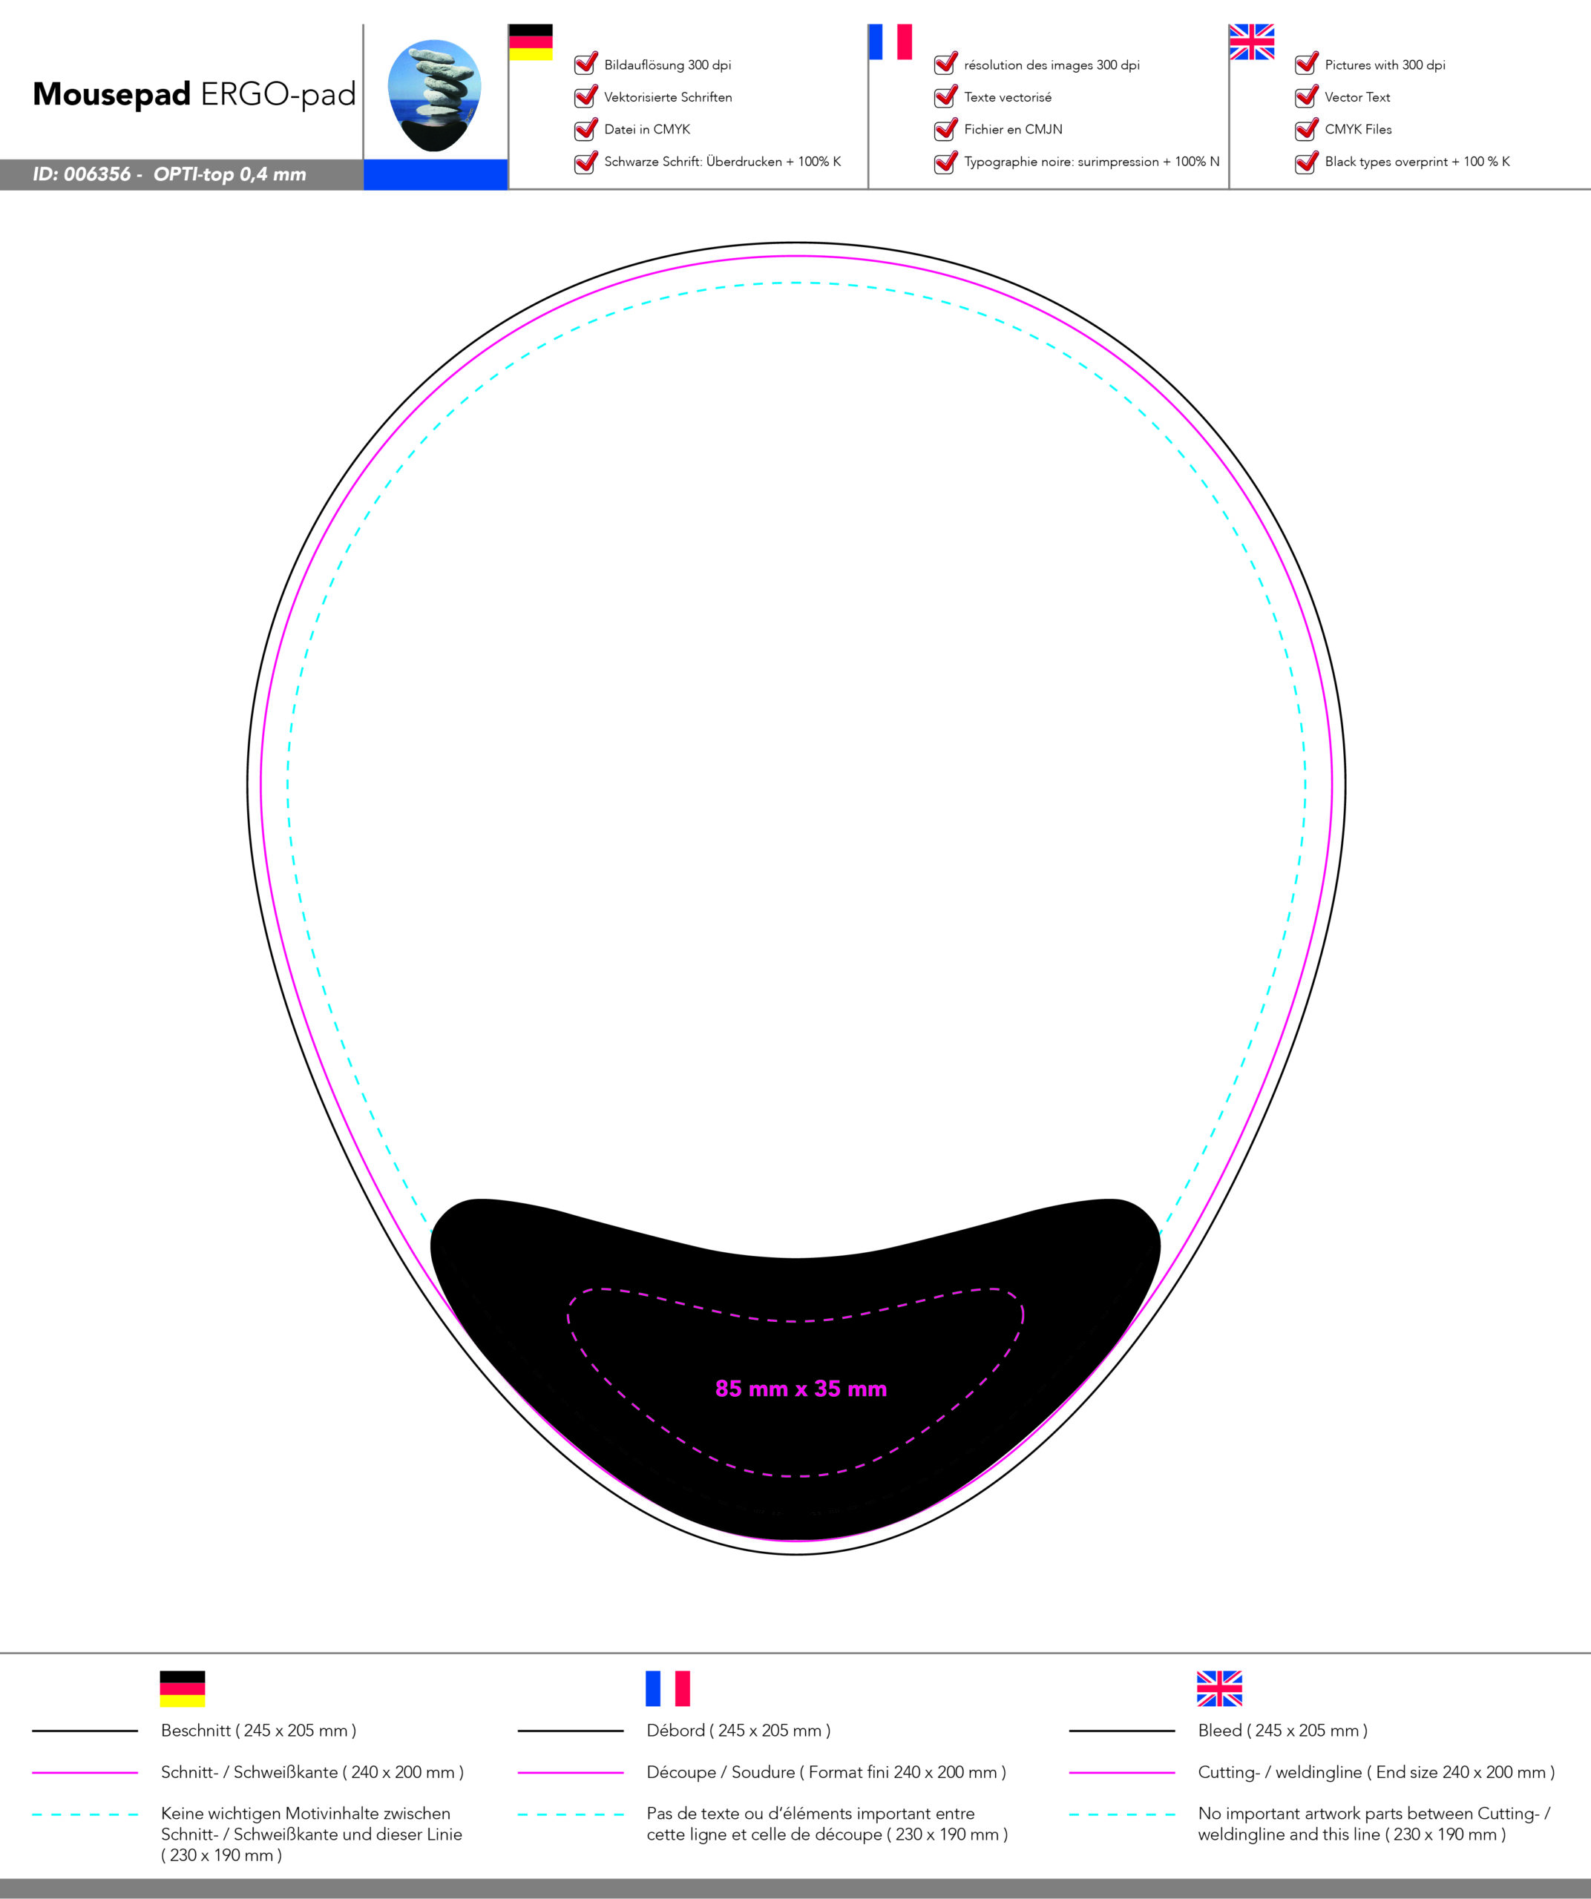Click the blue color block under preview image
Image resolution: width=1591 pixels, height=1899 pixels.
(435, 174)
